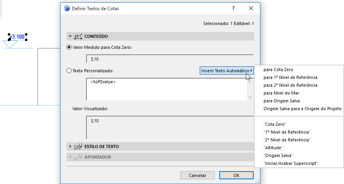The image size is (344, 184).
Task: Select Valor Medido para Cota Zero radio
Action: 69,47
